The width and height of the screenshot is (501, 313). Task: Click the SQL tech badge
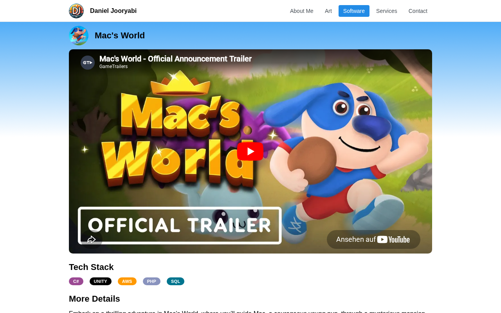pos(175,281)
